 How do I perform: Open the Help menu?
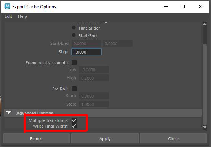(x=22, y=16)
